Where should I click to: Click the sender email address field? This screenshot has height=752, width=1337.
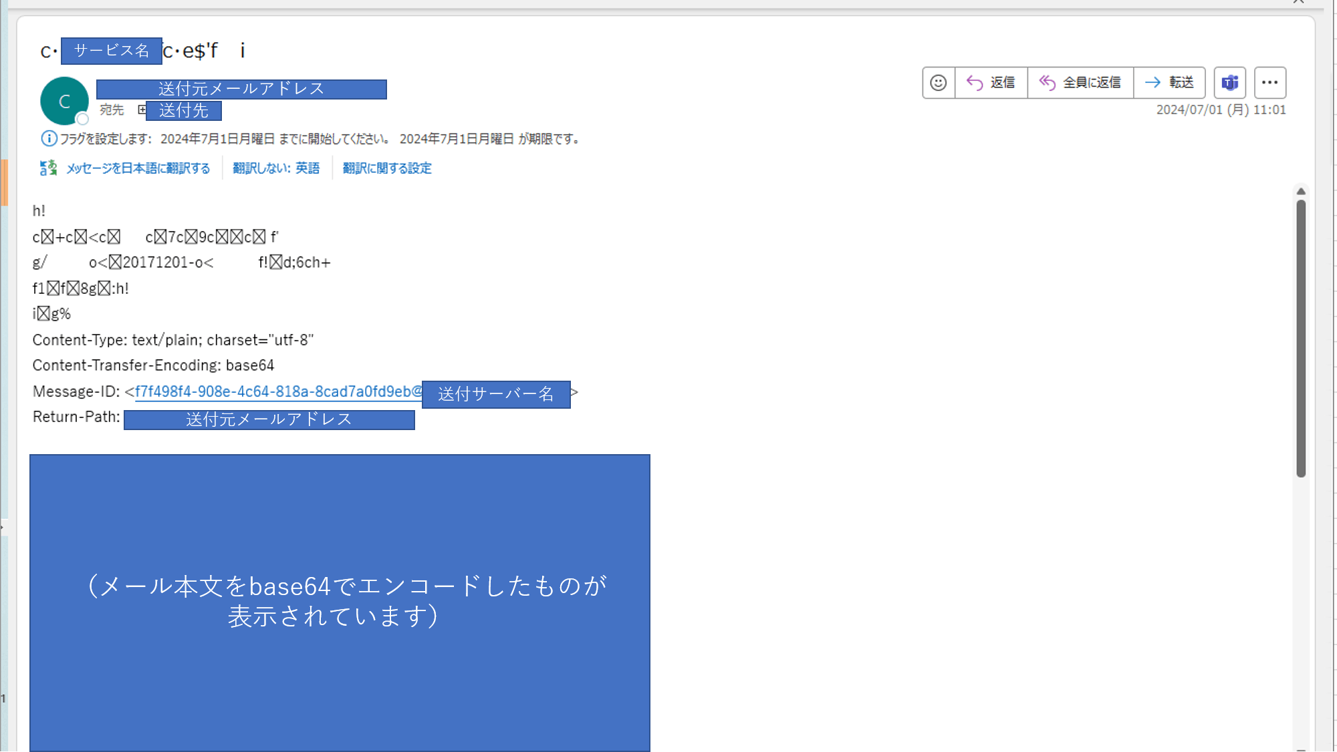point(241,89)
